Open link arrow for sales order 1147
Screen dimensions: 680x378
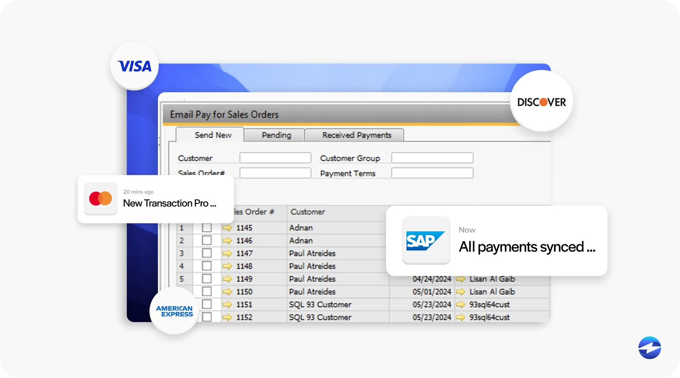coord(227,253)
